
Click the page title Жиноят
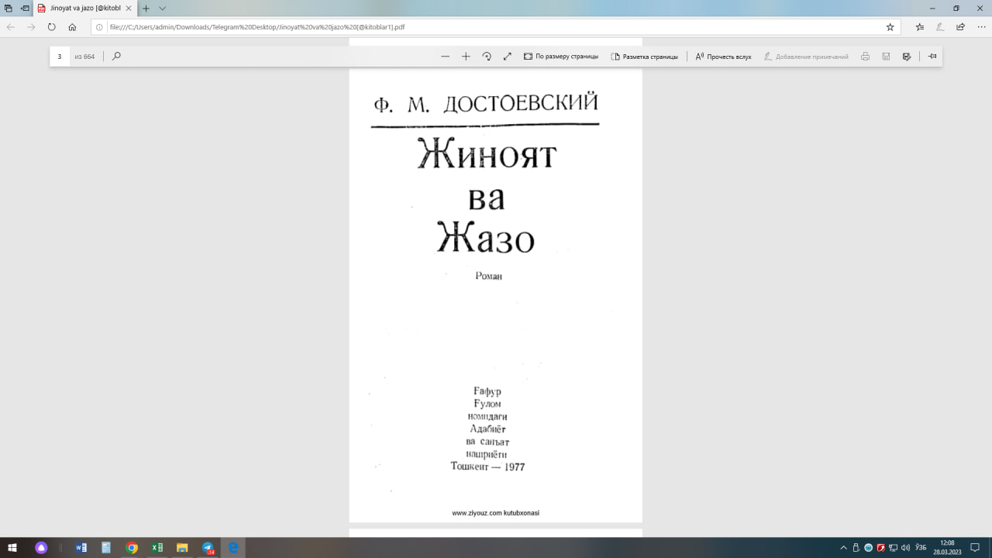pyautogui.click(x=487, y=154)
